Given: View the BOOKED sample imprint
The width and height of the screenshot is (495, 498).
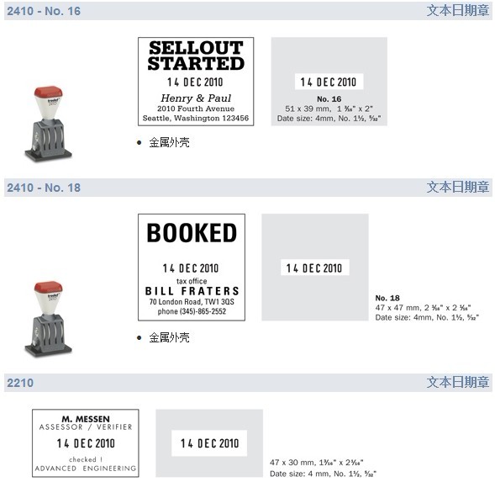Looking at the screenshot, I should point(192,268).
